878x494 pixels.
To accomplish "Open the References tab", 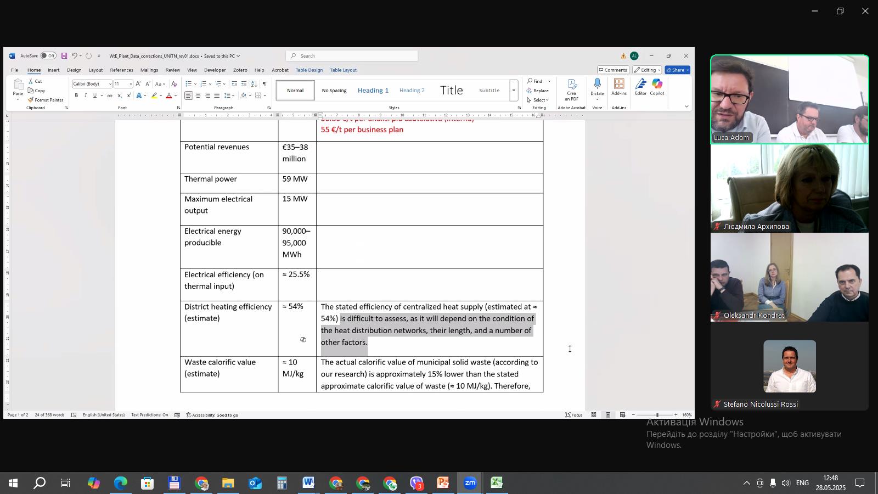I will pyautogui.click(x=121, y=70).
